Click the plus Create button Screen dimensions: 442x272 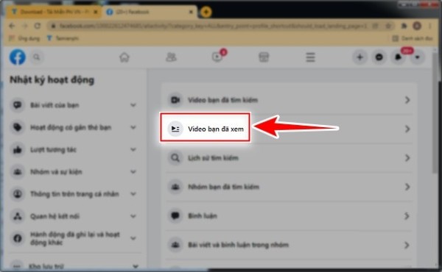point(360,57)
